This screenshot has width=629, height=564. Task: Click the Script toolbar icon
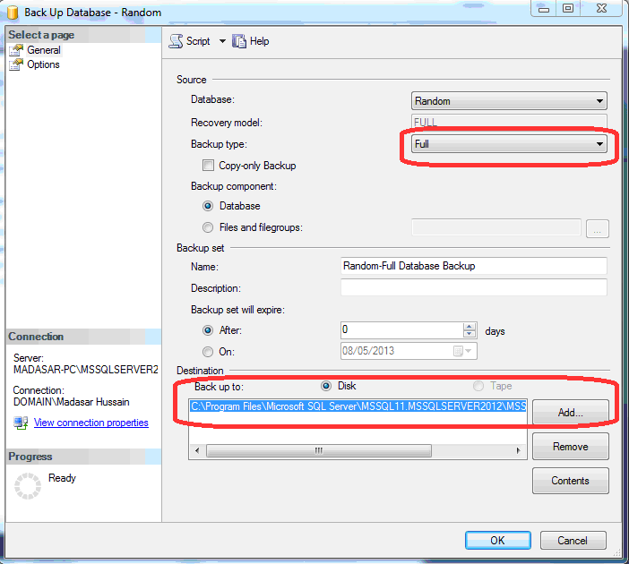coord(177,41)
